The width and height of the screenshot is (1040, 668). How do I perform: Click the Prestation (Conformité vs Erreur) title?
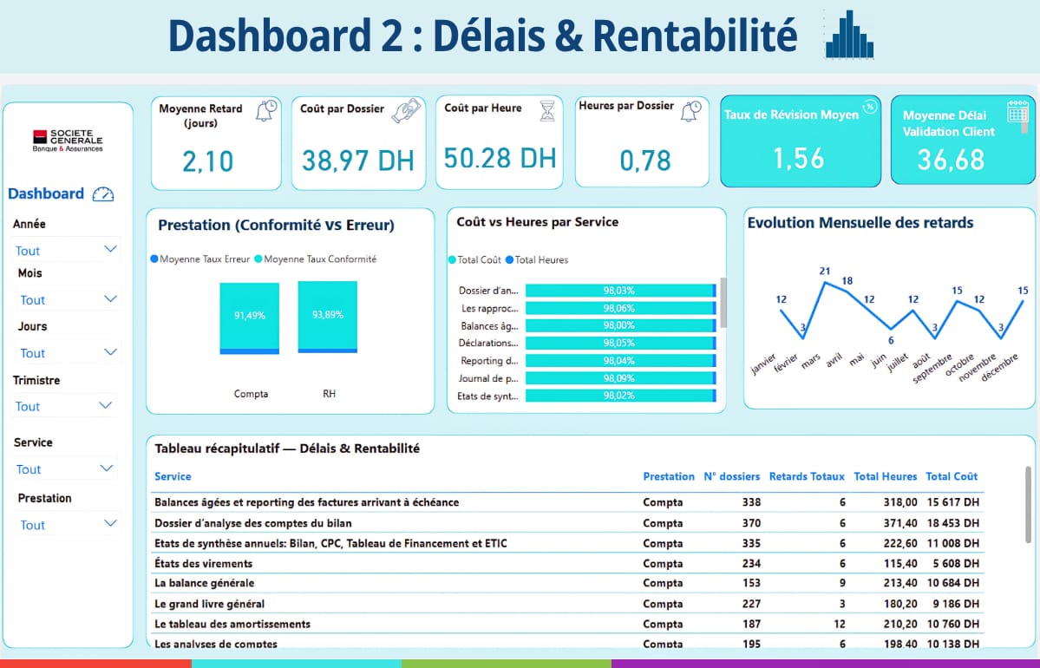click(x=276, y=225)
